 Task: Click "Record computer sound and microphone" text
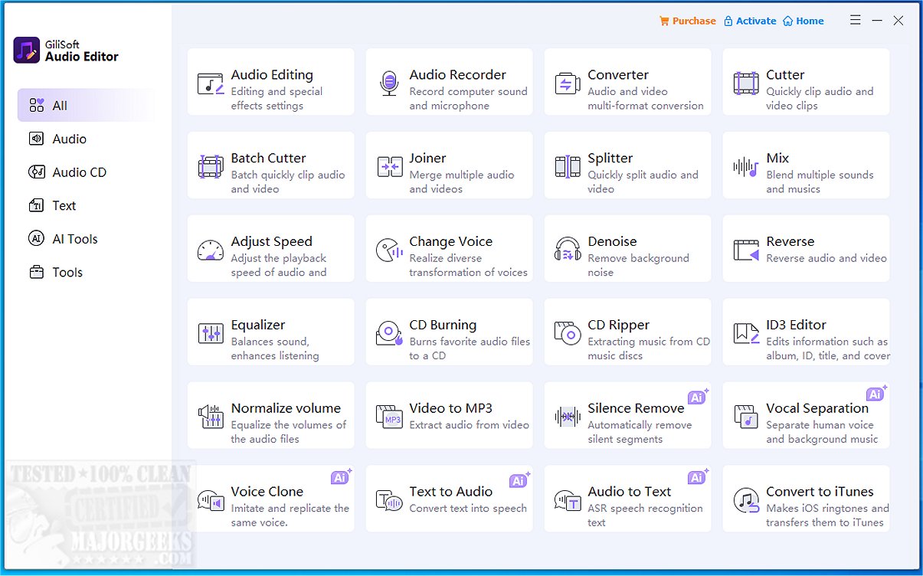click(x=468, y=99)
